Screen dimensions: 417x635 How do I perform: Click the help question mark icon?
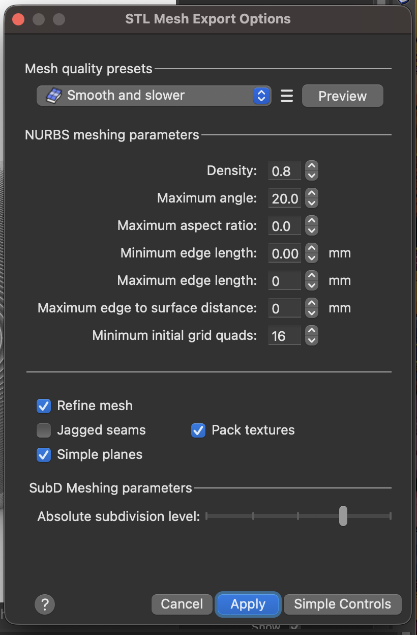[45, 604]
